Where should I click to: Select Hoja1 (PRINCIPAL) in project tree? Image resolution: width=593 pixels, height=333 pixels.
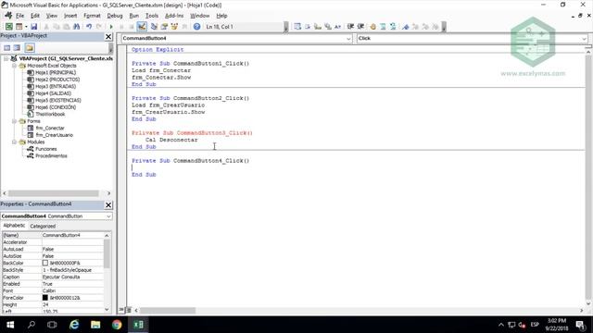(56, 72)
